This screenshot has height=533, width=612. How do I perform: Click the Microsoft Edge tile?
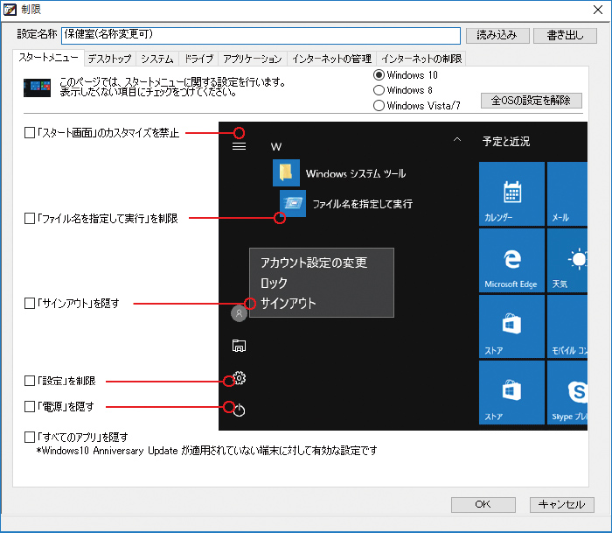511,260
